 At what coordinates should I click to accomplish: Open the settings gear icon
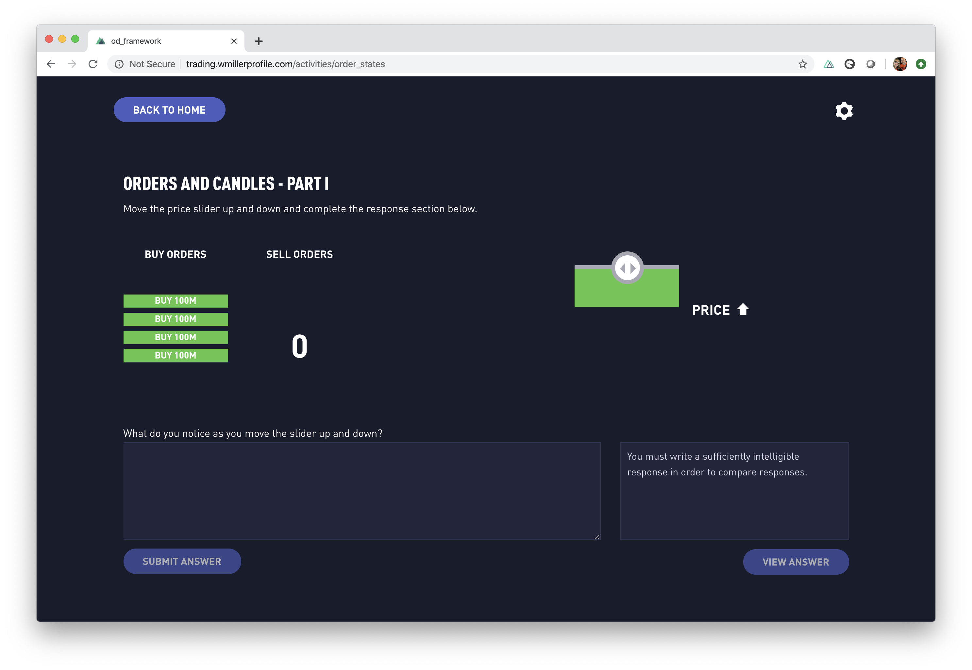844,111
